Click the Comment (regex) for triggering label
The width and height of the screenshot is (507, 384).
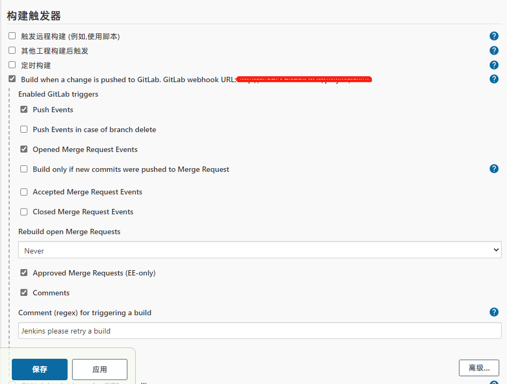click(85, 313)
